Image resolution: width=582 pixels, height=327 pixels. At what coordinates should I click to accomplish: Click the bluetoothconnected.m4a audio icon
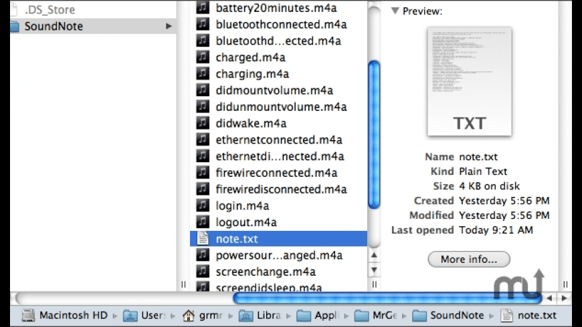click(203, 24)
